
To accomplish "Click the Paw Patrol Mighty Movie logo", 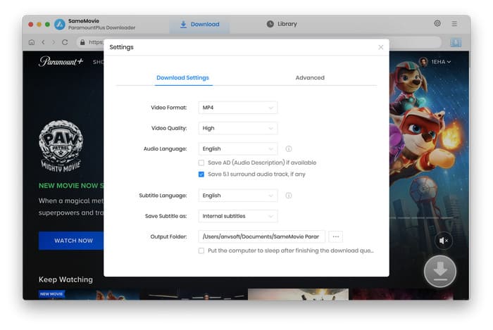I will [x=61, y=146].
